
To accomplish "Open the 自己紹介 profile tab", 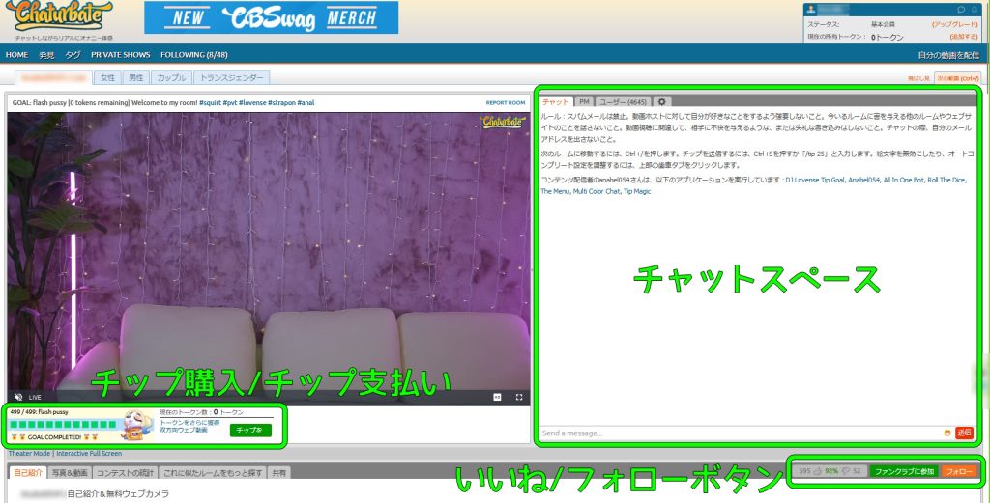I will (29, 472).
